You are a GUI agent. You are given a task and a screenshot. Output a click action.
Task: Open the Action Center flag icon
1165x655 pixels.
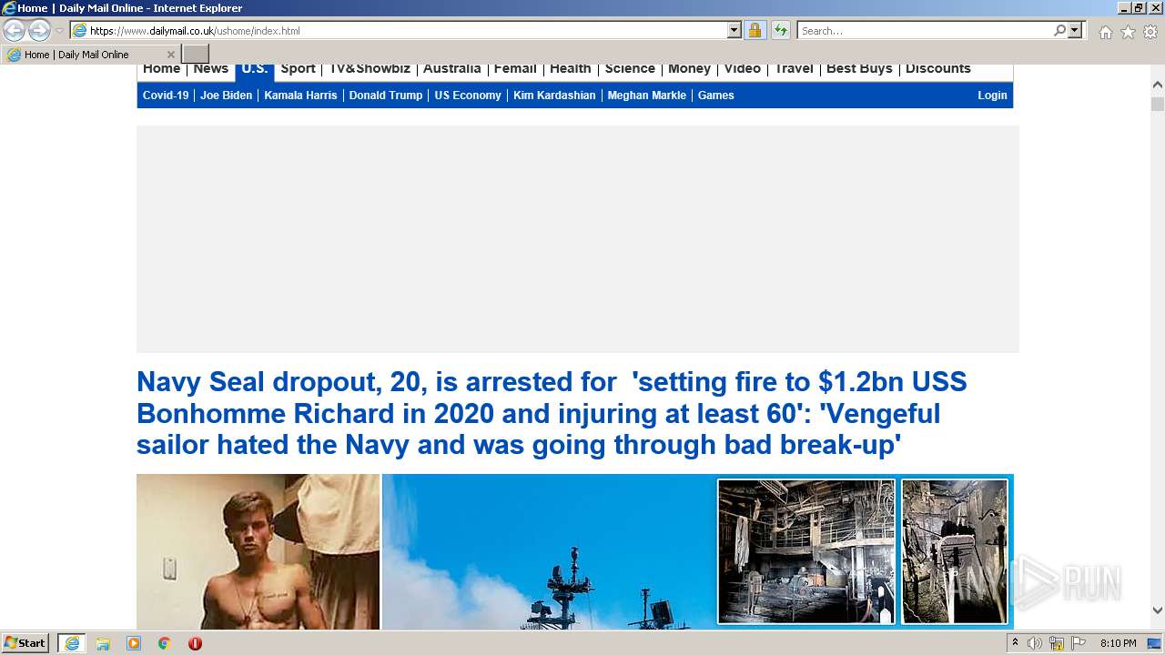[x=1079, y=643]
